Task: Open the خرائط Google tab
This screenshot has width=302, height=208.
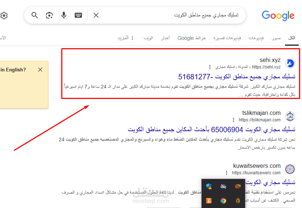Action: click(192, 38)
